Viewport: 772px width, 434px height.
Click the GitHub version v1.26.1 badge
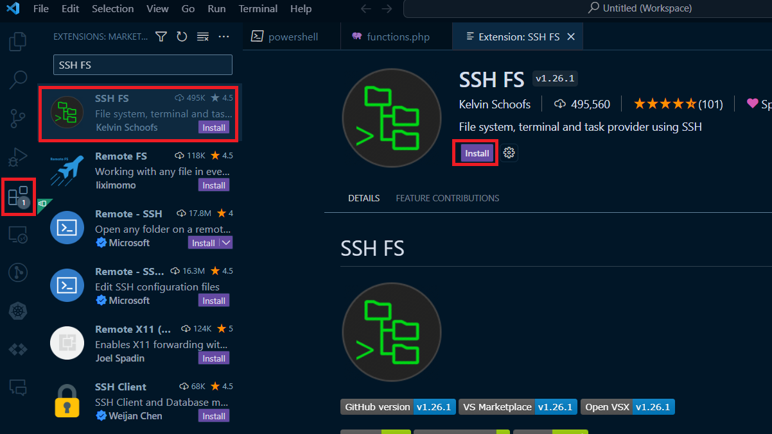coord(398,406)
